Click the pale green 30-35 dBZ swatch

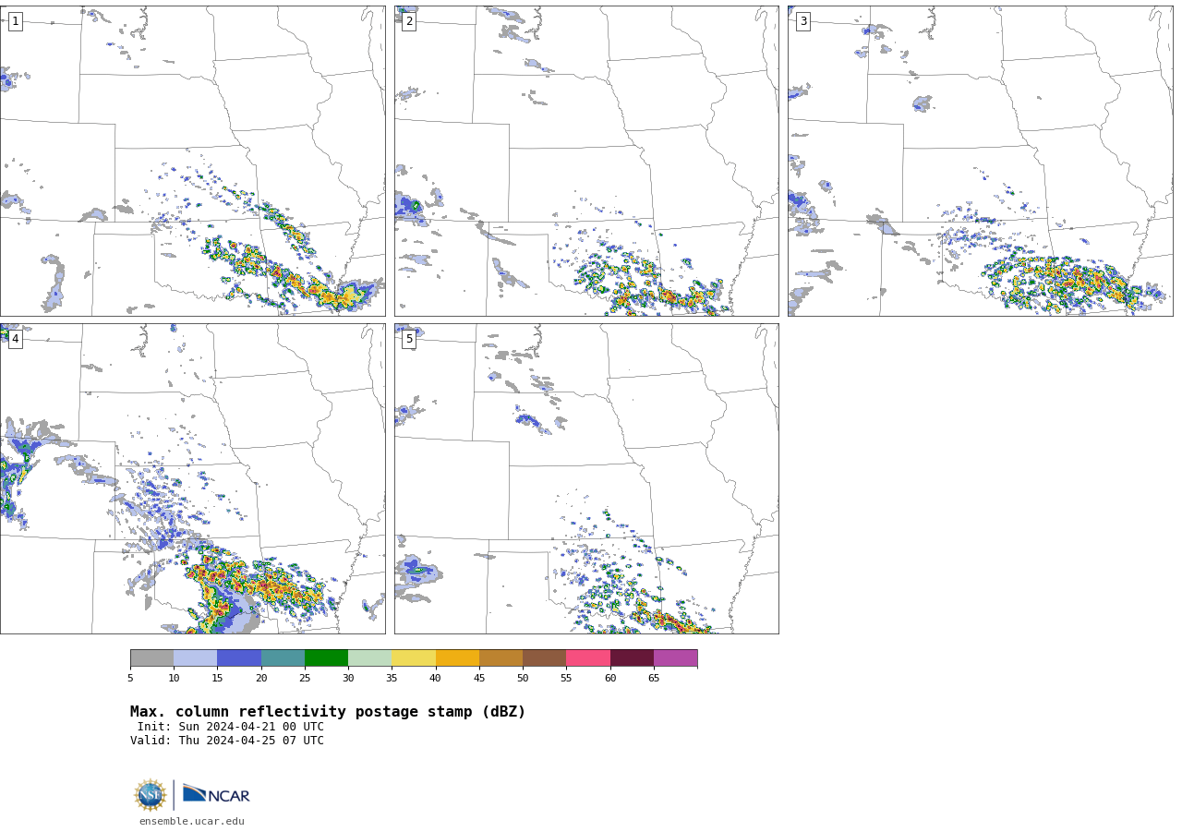click(x=369, y=658)
